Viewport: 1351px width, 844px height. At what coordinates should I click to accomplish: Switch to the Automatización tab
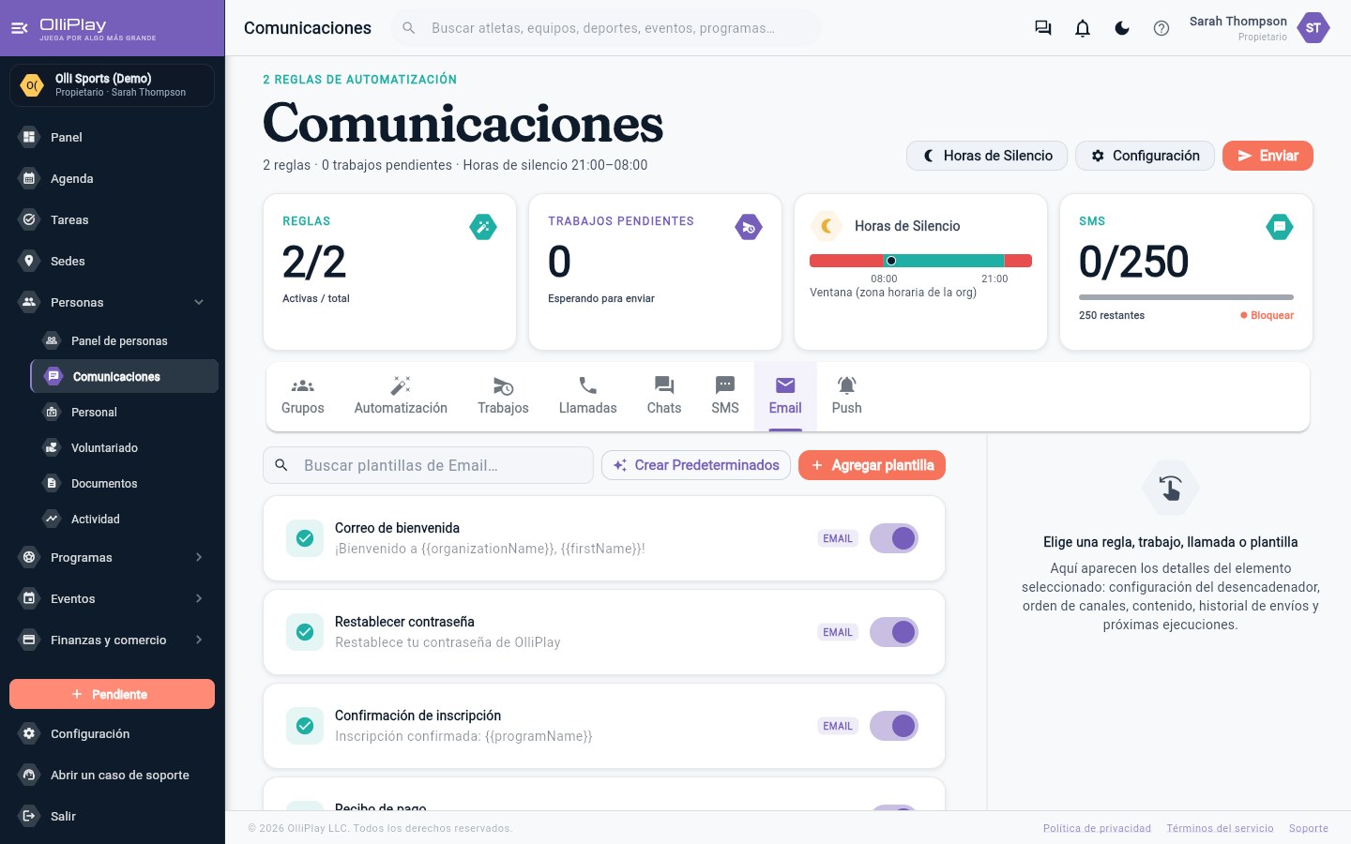[x=401, y=397]
